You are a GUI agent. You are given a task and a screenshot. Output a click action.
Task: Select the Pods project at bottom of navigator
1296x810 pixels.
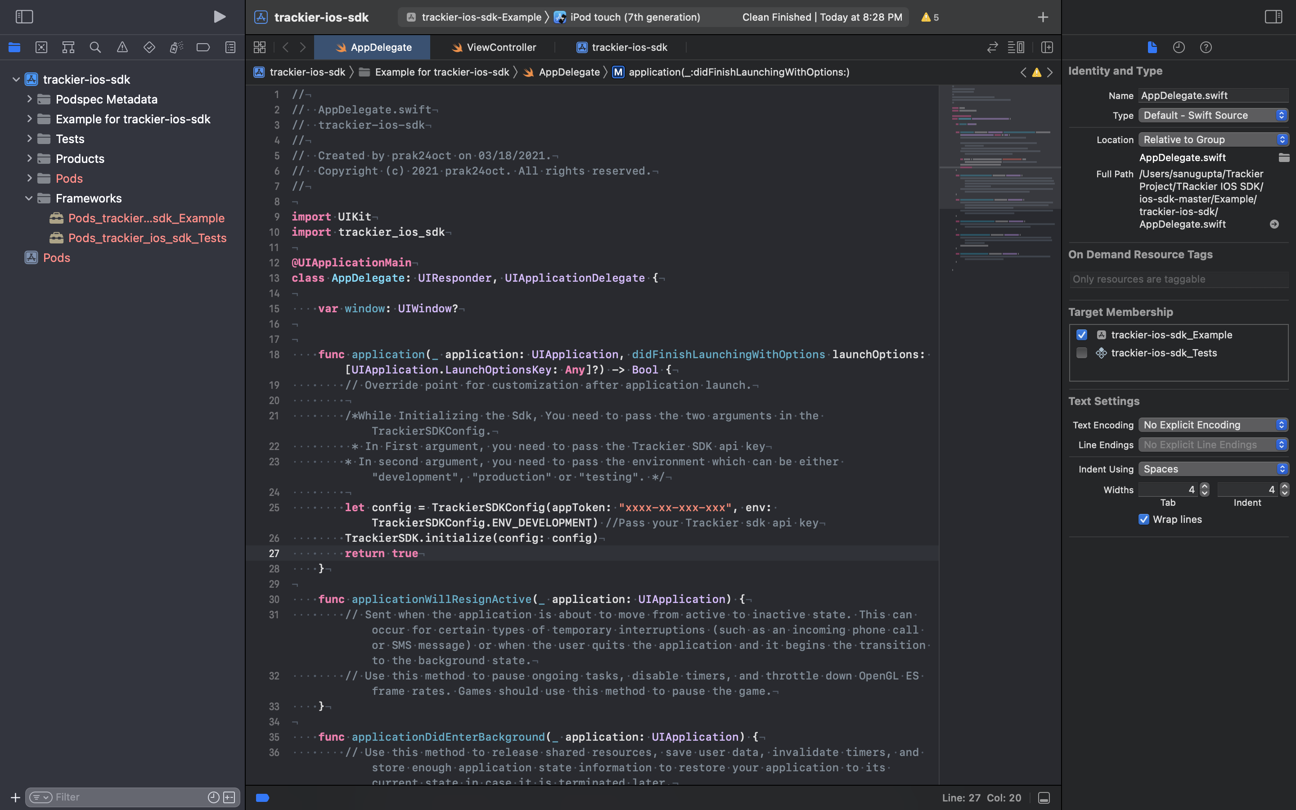coord(48,258)
